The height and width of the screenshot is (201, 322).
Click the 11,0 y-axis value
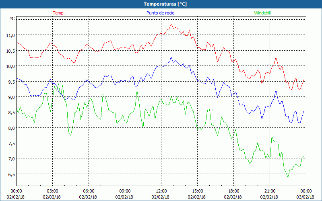pyautogui.click(x=10, y=35)
